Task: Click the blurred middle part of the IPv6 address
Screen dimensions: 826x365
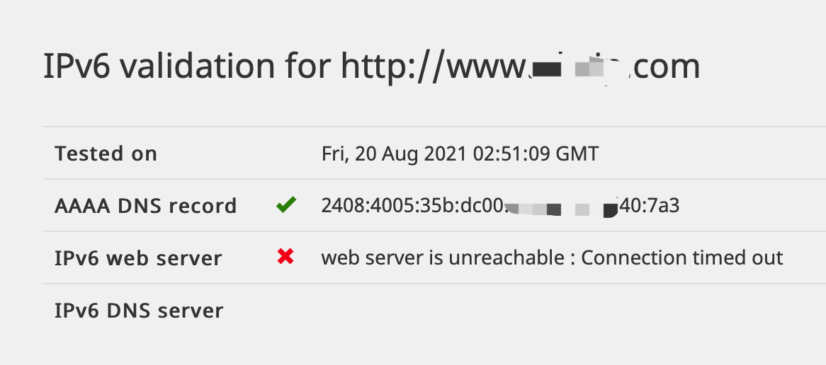Action: [x=561, y=207]
